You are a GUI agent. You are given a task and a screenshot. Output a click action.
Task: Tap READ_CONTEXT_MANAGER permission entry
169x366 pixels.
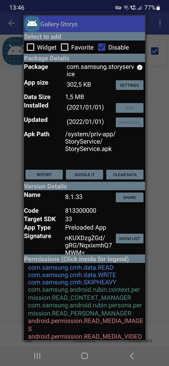point(85,294)
